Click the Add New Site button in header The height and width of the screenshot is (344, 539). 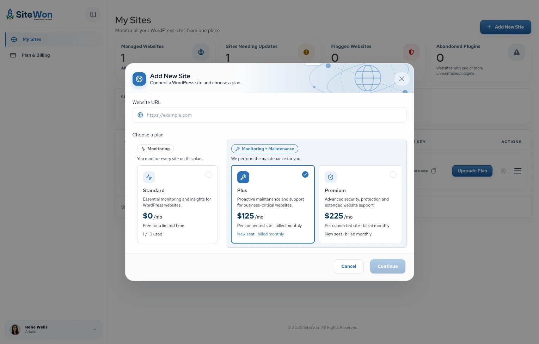coord(506,27)
